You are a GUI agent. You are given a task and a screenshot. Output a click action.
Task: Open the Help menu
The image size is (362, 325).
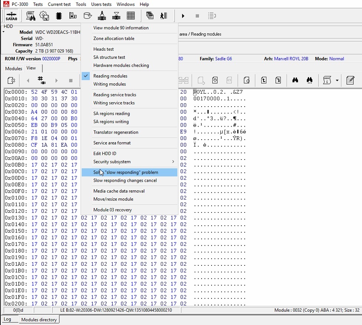pyautogui.click(x=144, y=4)
